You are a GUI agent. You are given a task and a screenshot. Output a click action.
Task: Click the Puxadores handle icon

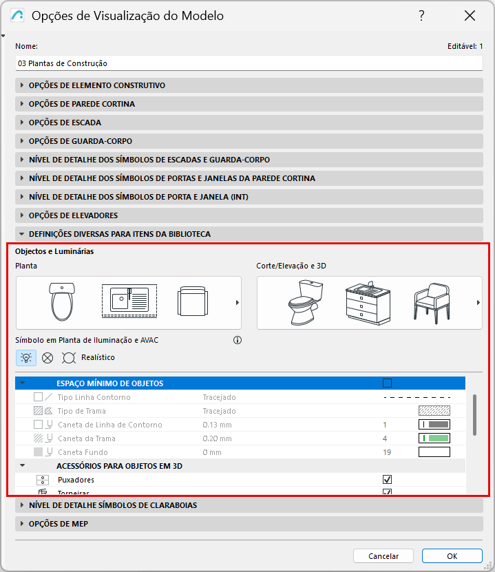[43, 480]
